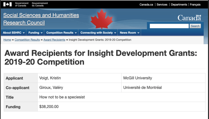
Task: Click the Co-applicant row header
Action: tap(21, 88)
